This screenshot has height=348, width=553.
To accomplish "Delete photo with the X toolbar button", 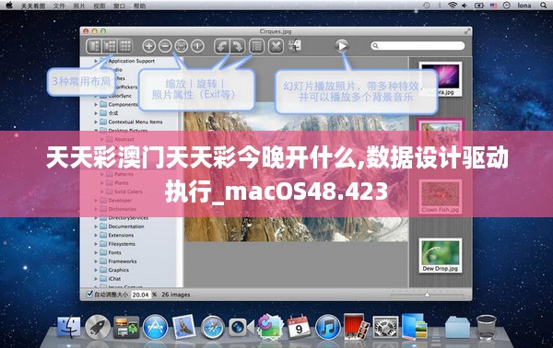I will pyautogui.click(x=276, y=46).
